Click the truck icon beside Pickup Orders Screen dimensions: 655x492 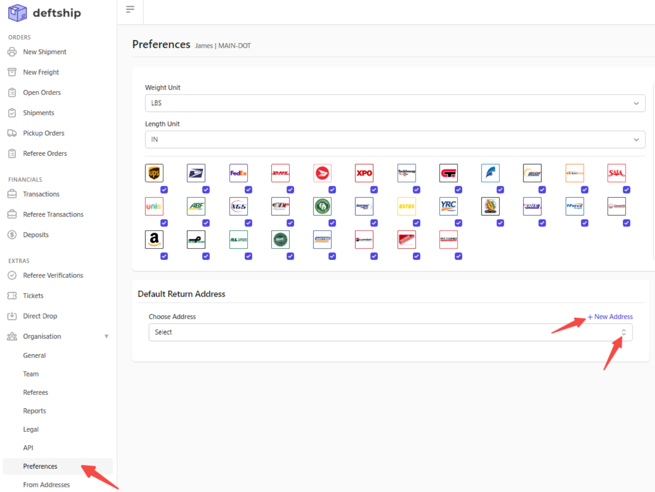[12, 133]
